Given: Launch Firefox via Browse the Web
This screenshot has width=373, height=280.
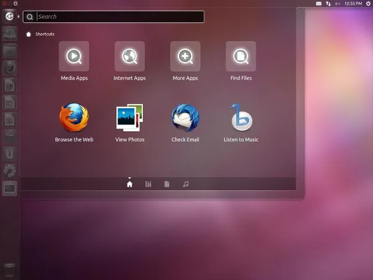Looking at the screenshot, I should click(74, 117).
